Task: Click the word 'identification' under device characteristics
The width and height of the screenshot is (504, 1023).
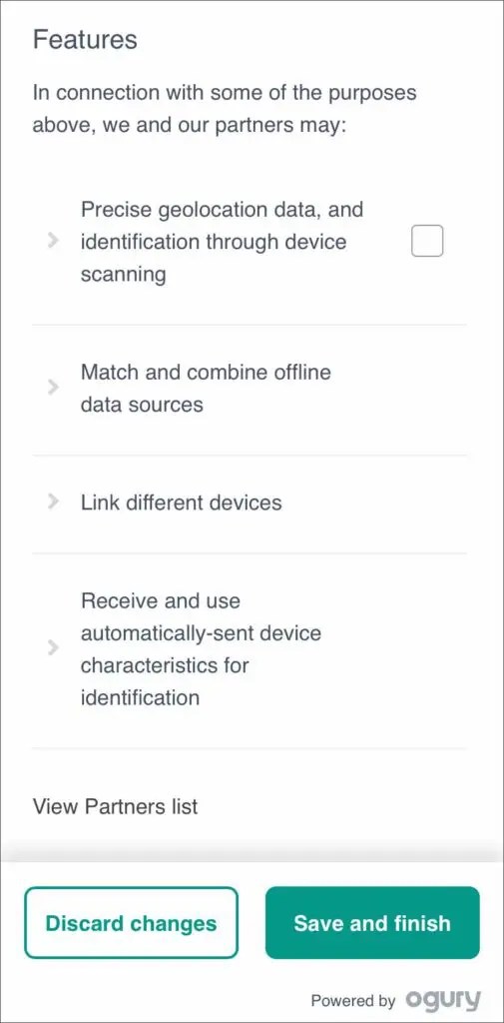Action: (x=140, y=698)
